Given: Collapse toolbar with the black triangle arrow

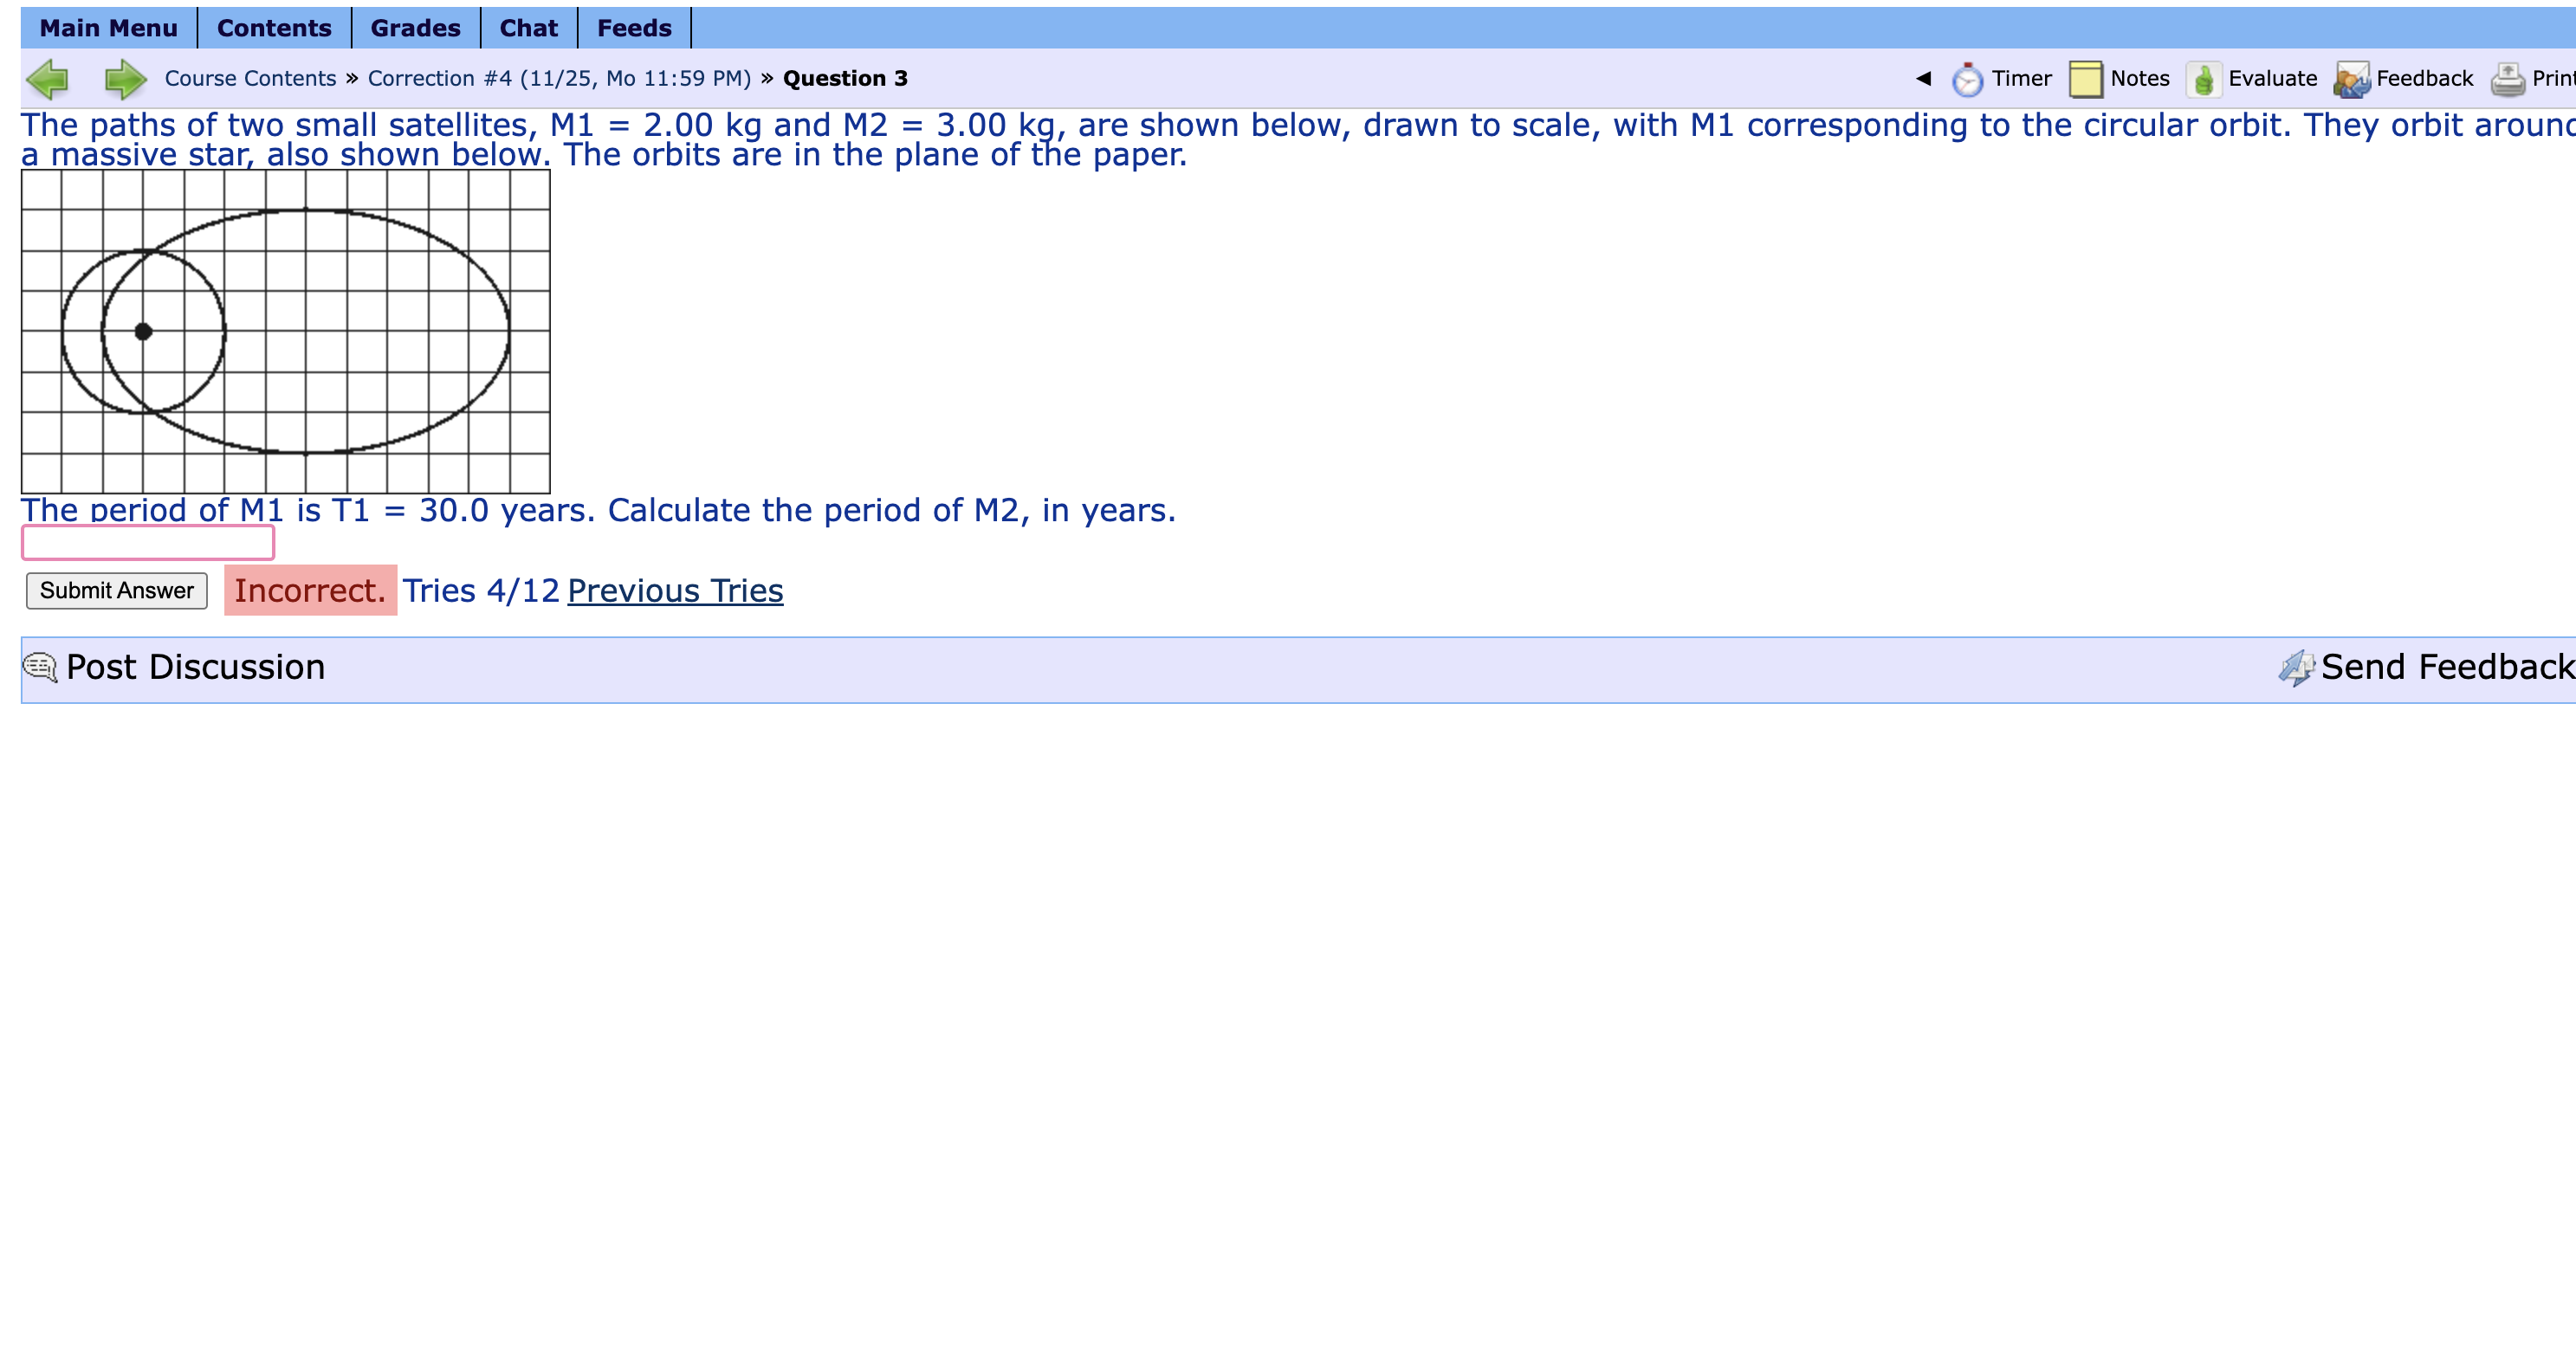Looking at the screenshot, I should pos(1923,78).
